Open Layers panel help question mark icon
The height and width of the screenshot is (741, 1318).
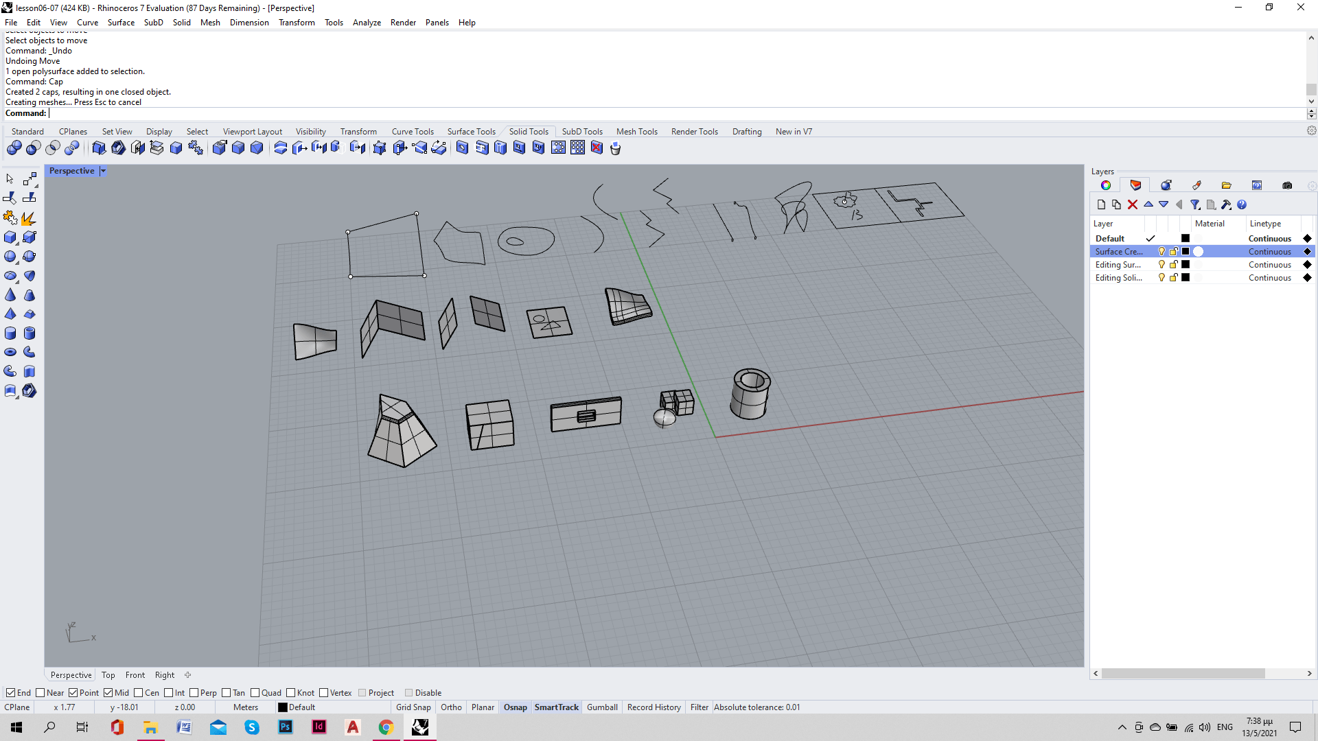coord(1242,204)
